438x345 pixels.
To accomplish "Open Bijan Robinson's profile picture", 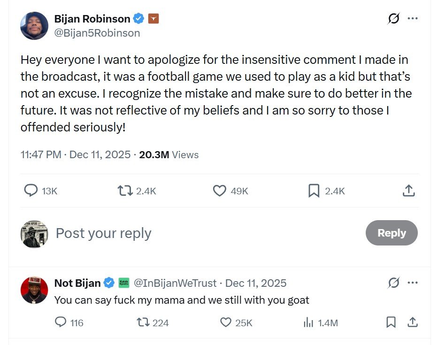I will click(x=34, y=26).
